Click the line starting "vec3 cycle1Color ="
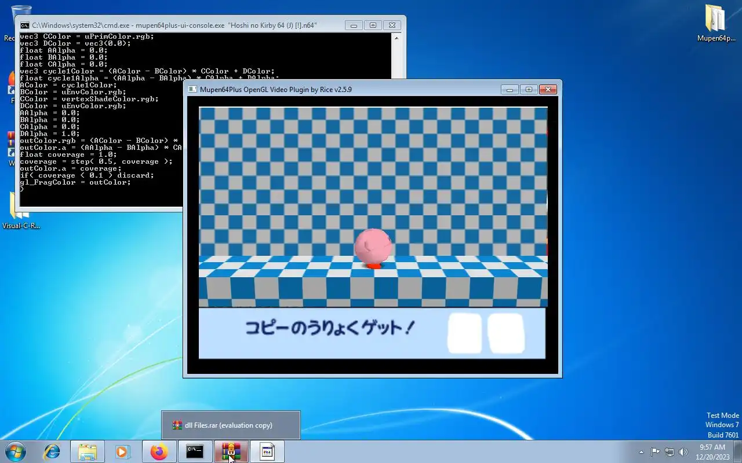Viewport: 742px width, 463px height. [147, 71]
